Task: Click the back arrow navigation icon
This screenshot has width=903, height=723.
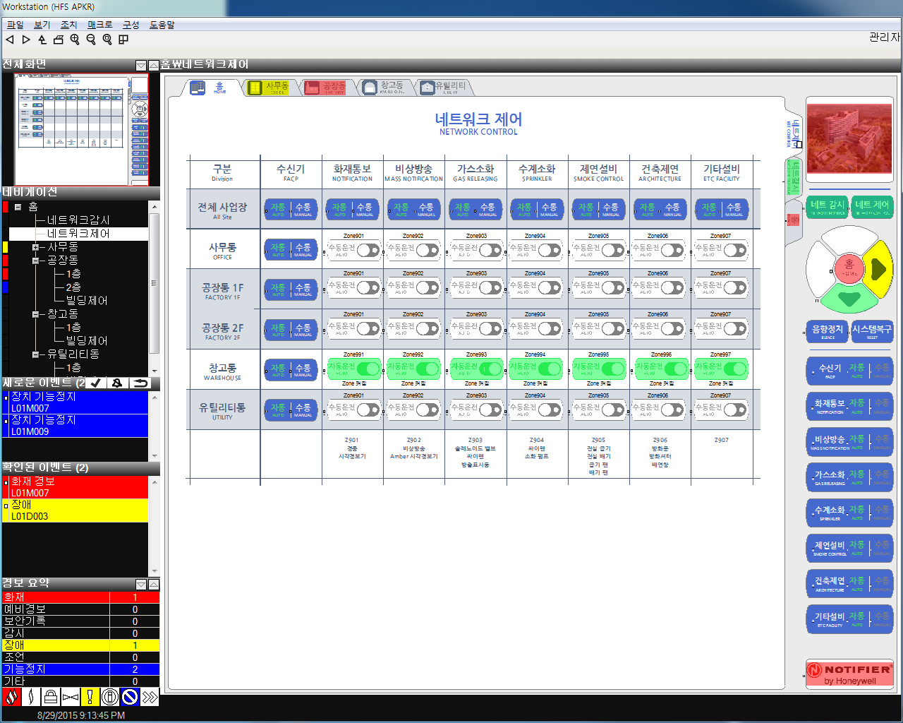Action: (x=10, y=40)
